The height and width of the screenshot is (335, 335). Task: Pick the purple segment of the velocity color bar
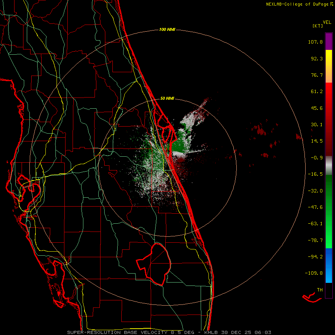point(329,41)
